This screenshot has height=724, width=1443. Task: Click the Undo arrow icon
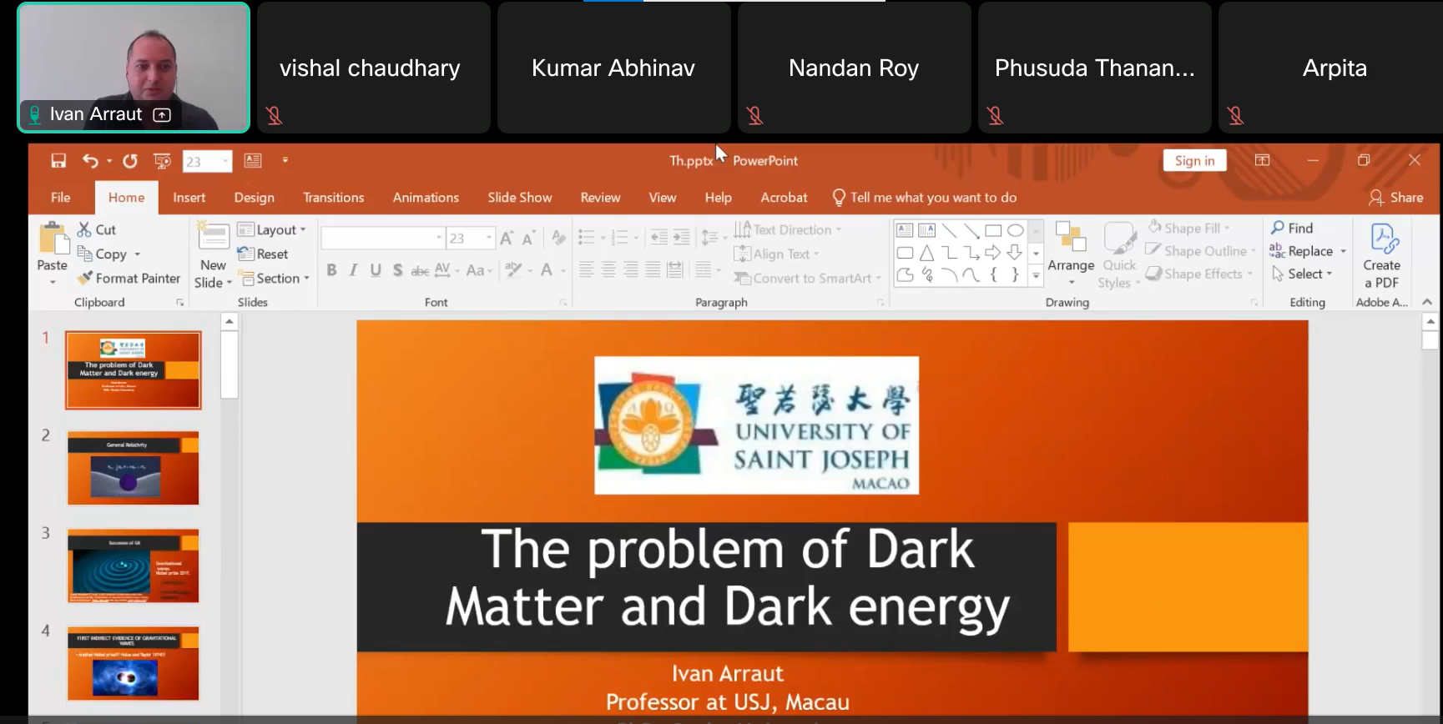point(90,161)
